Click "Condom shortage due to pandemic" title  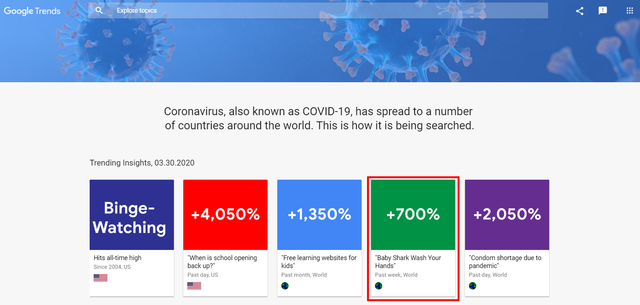pyautogui.click(x=505, y=262)
